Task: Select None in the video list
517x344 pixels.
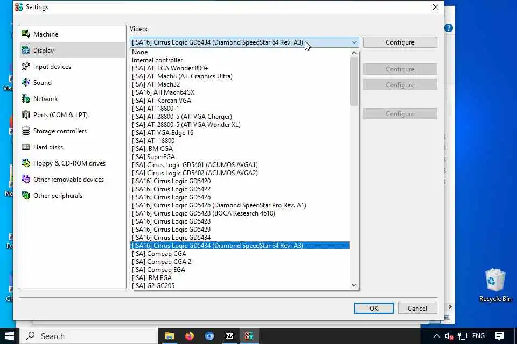Action: coord(240,52)
